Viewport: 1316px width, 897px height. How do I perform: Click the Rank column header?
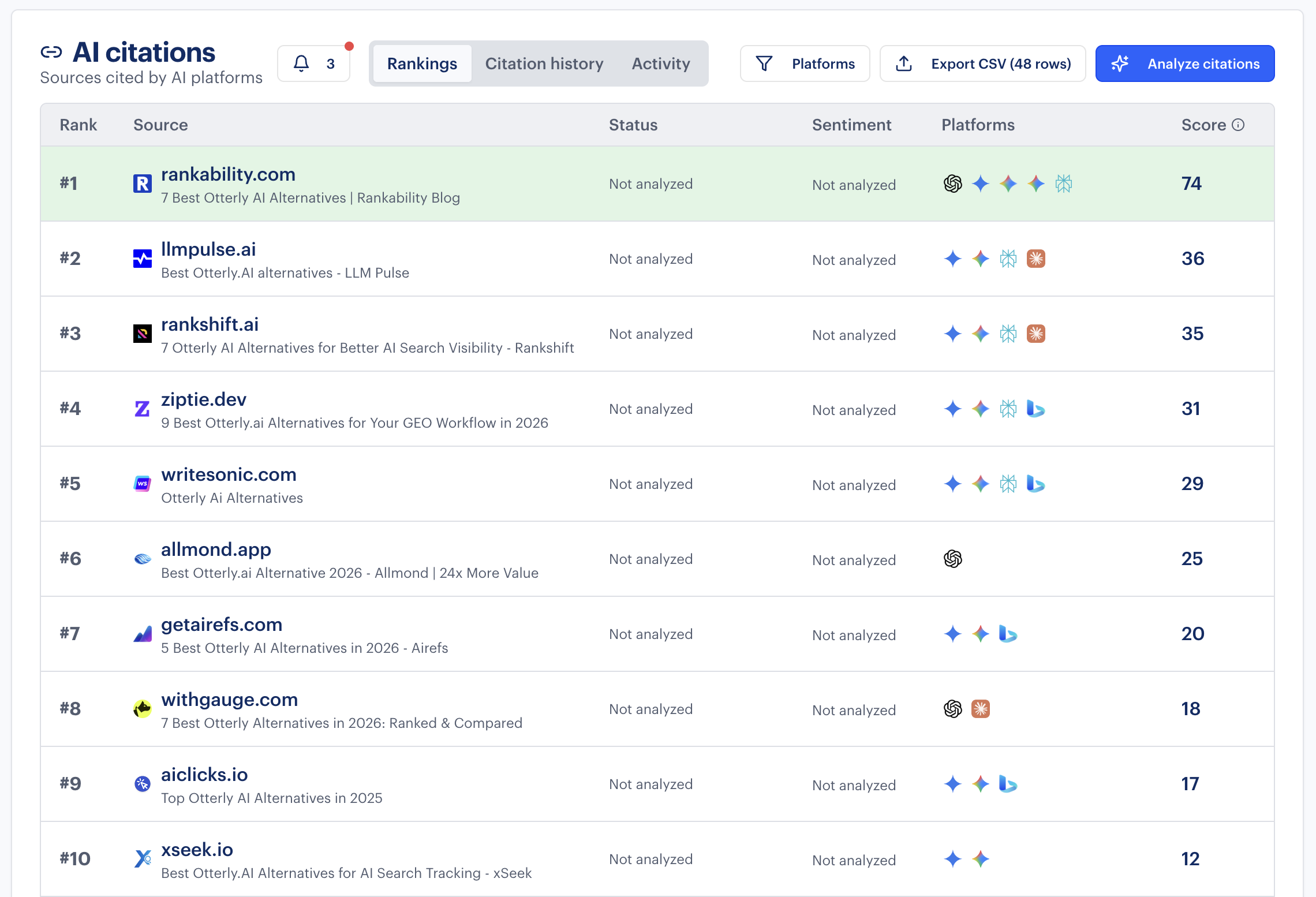[x=78, y=125]
